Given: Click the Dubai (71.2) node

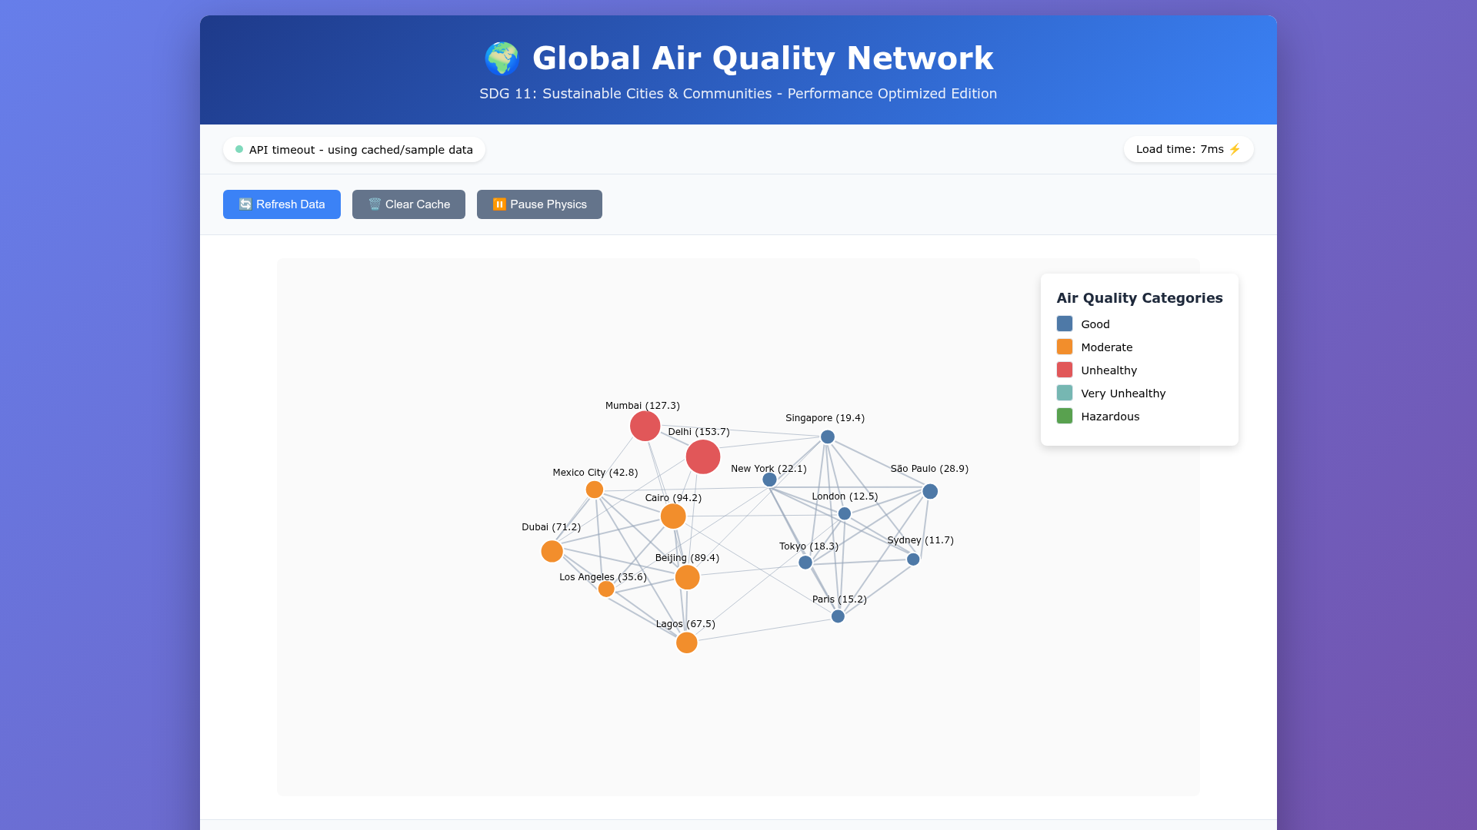Looking at the screenshot, I should click(x=552, y=552).
